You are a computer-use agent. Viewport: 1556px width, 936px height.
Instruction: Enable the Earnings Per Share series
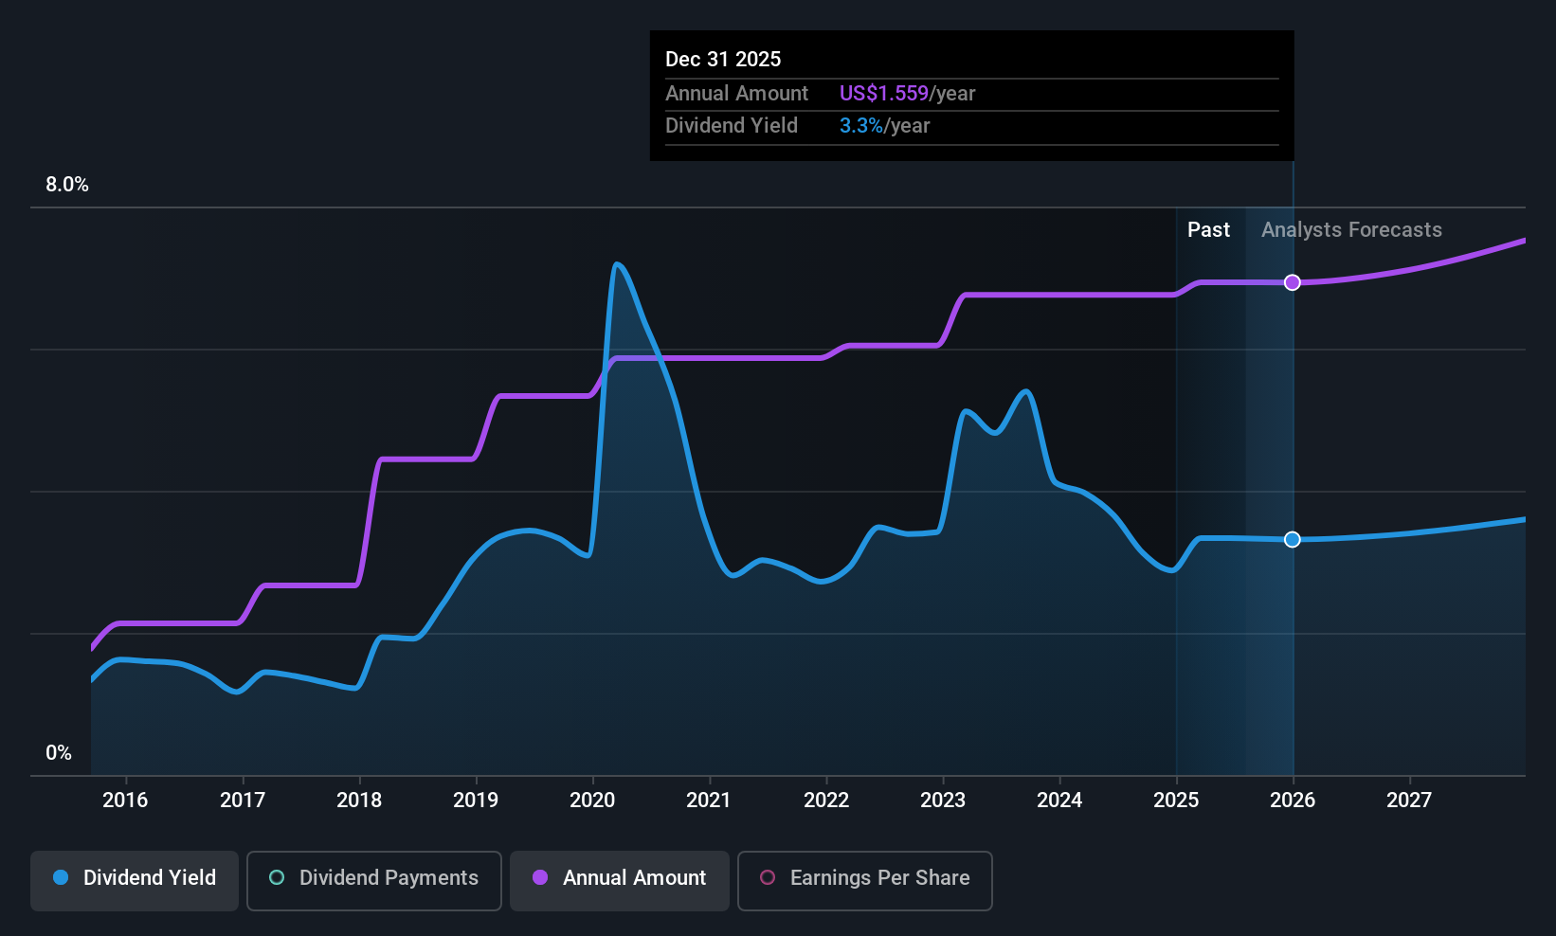pos(864,881)
